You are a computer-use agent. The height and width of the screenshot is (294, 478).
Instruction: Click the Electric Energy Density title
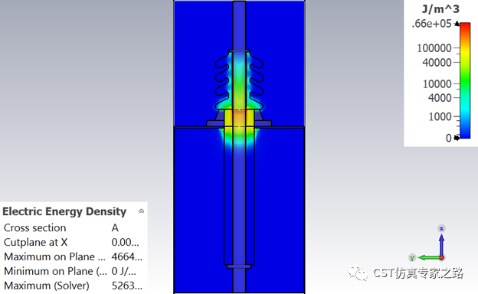pyautogui.click(x=64, y=211)
